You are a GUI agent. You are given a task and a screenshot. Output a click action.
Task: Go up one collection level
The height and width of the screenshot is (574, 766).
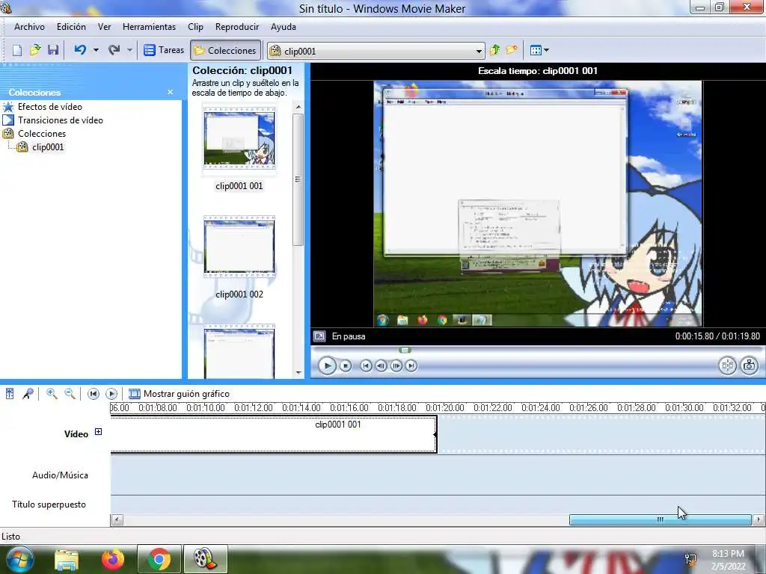pyautogui.click(x=495, y=50)
